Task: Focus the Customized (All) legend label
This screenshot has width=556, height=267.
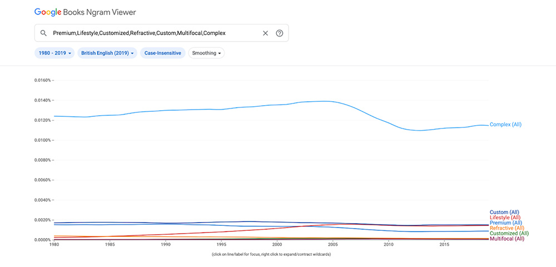Action: click(509, 233)
